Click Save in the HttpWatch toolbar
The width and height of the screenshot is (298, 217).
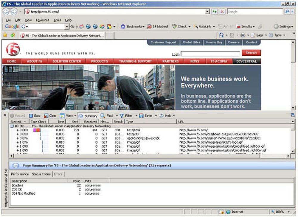click(146, 115)
